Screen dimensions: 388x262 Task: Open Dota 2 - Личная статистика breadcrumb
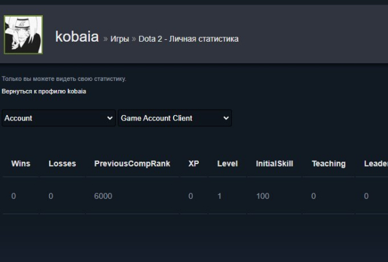[x=188, y=39]
